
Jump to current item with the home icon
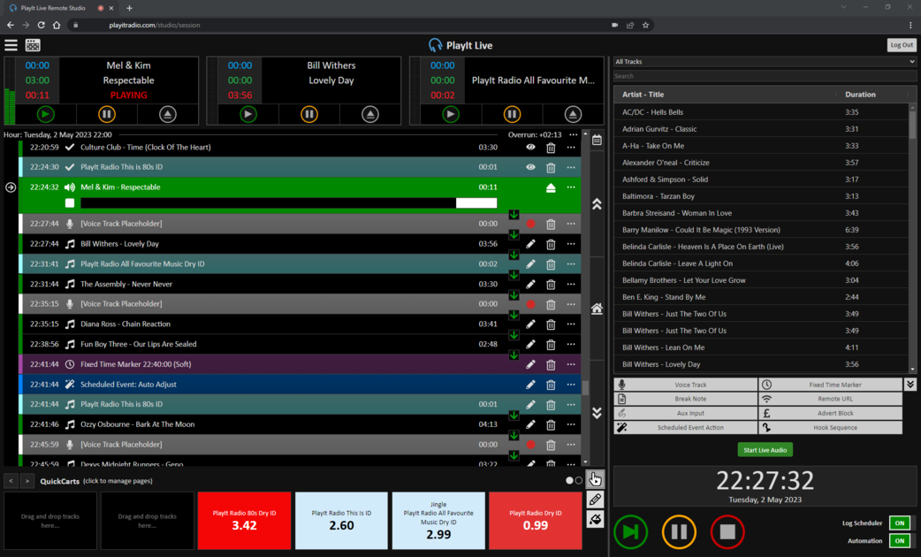pyautogui.click(x=597, y=309)
